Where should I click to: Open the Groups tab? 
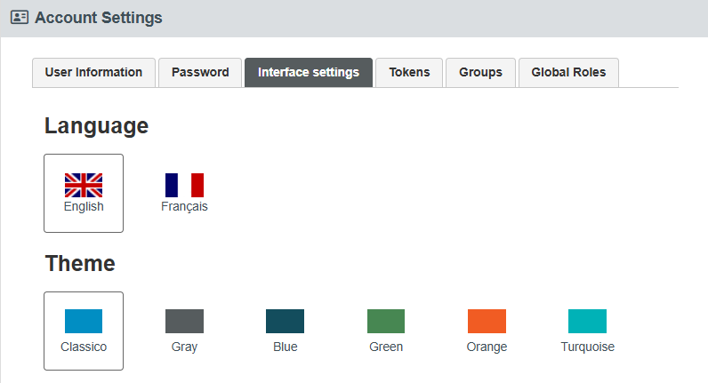tap(481, 73)
